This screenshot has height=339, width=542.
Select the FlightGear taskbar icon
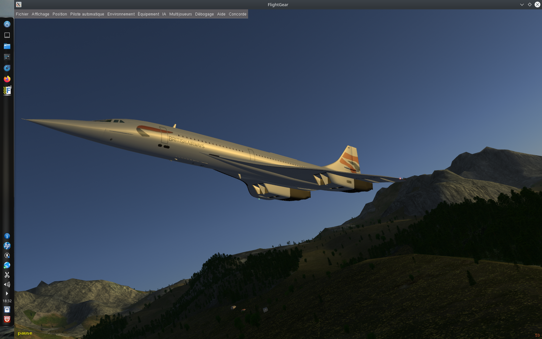[x=7, y=90]
